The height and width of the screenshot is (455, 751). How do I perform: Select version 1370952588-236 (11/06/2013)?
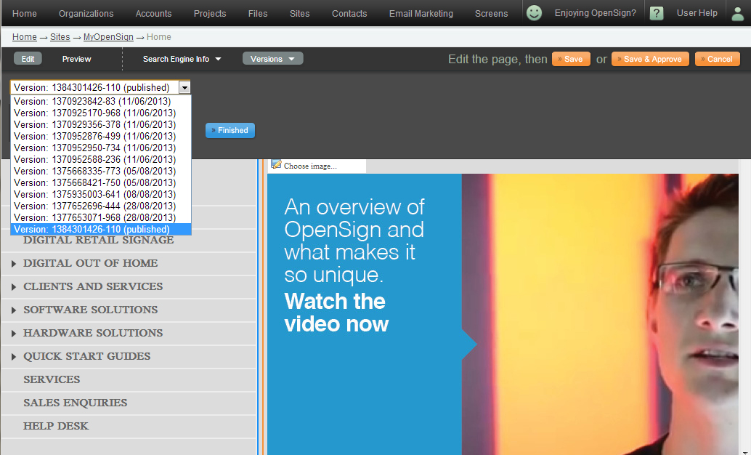100,160
